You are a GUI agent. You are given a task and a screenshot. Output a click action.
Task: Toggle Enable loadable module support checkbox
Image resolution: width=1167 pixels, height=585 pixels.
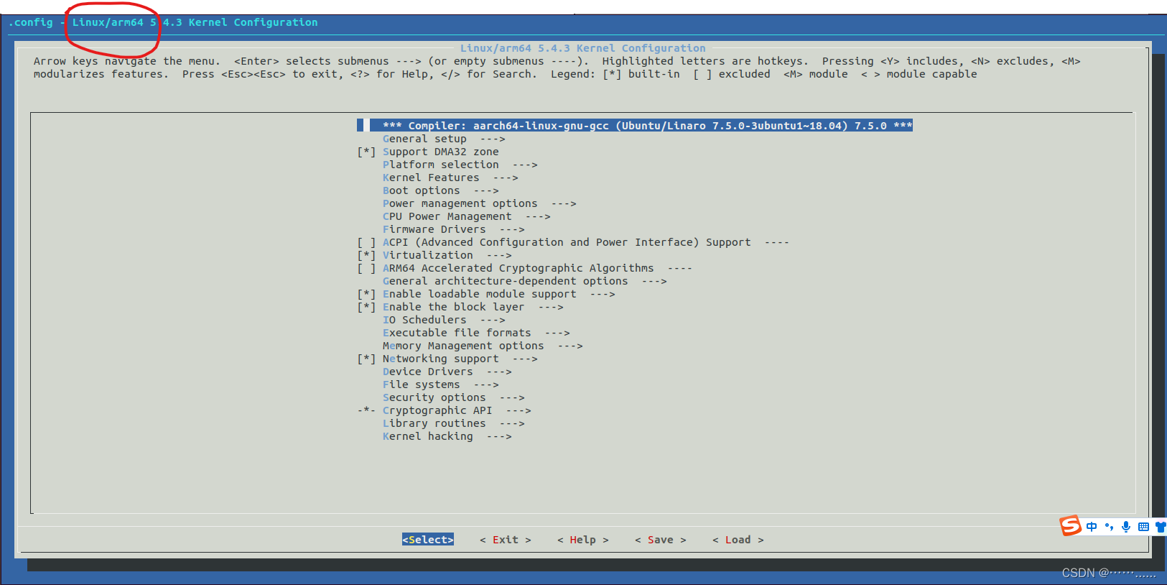point(366,294)
